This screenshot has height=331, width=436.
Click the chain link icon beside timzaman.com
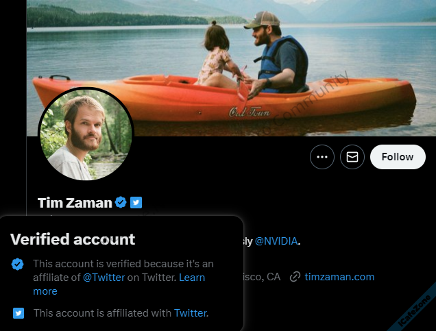tap(295, 277)
